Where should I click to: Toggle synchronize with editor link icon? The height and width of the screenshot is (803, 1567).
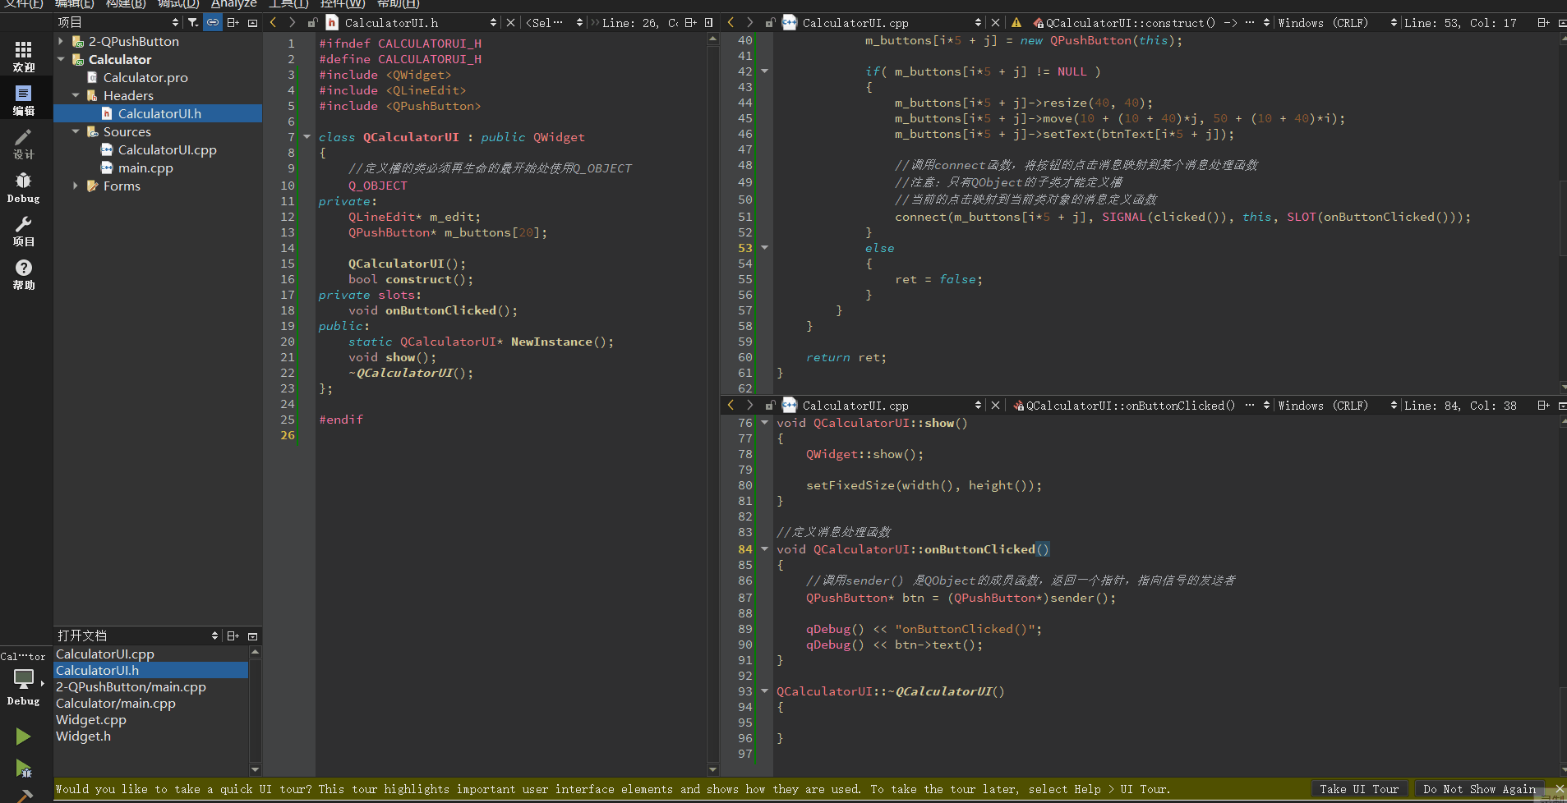[x=213, y=23]
